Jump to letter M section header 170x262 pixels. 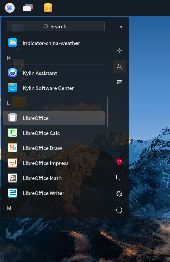click(9, 208)
